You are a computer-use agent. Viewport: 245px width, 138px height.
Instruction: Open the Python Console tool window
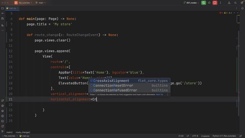click(x=3, y=106)
